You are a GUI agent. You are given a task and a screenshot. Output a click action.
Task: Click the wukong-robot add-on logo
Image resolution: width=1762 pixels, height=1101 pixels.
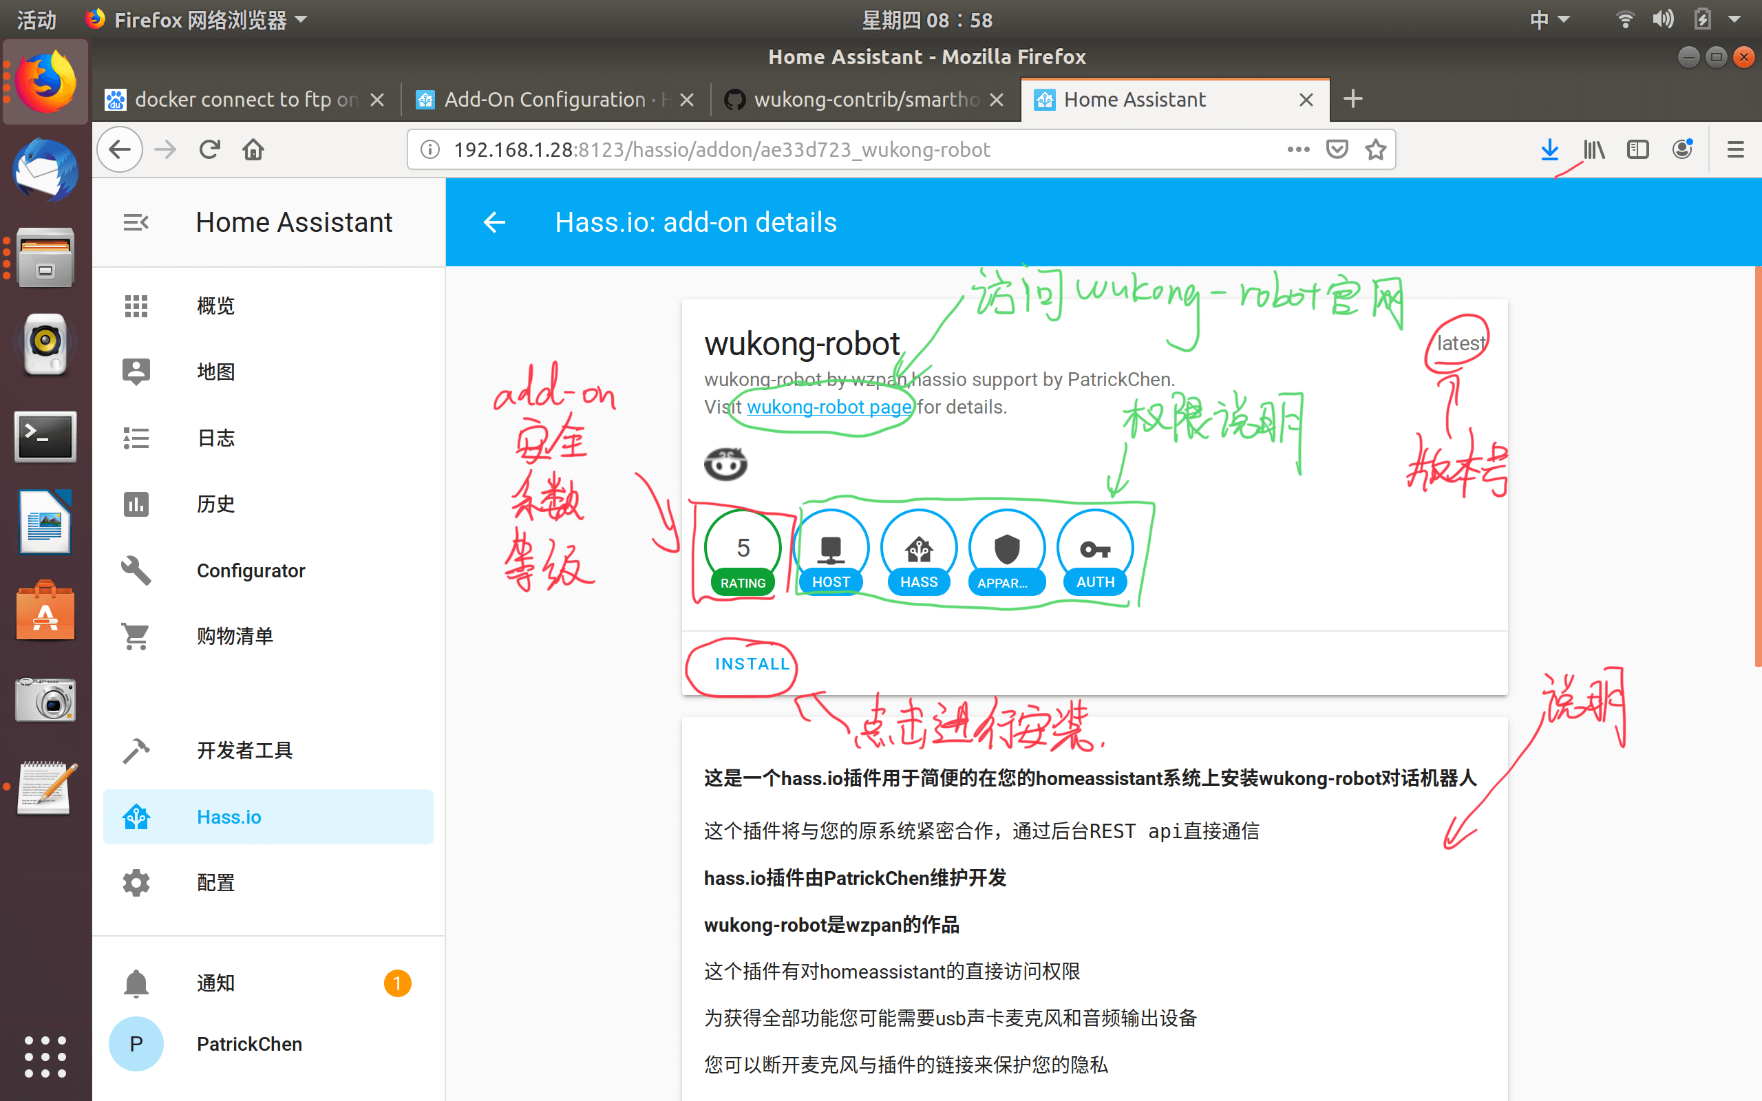click(725, 464)
